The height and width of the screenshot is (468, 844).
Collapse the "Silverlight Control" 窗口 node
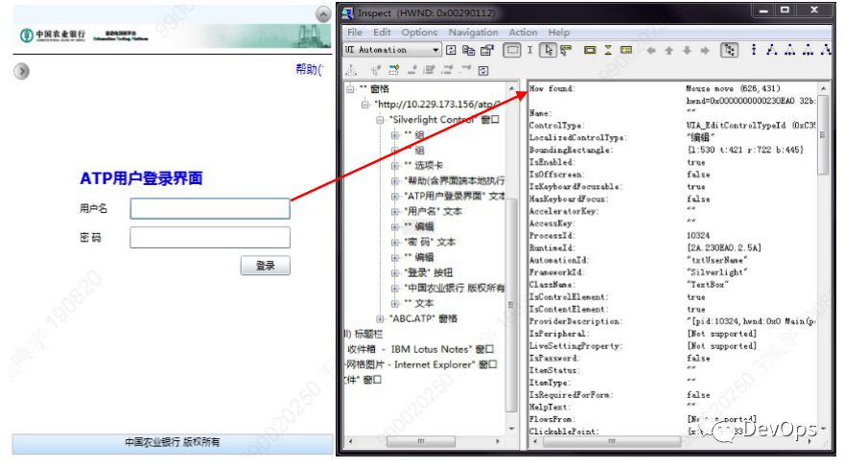tap(380, 120)
